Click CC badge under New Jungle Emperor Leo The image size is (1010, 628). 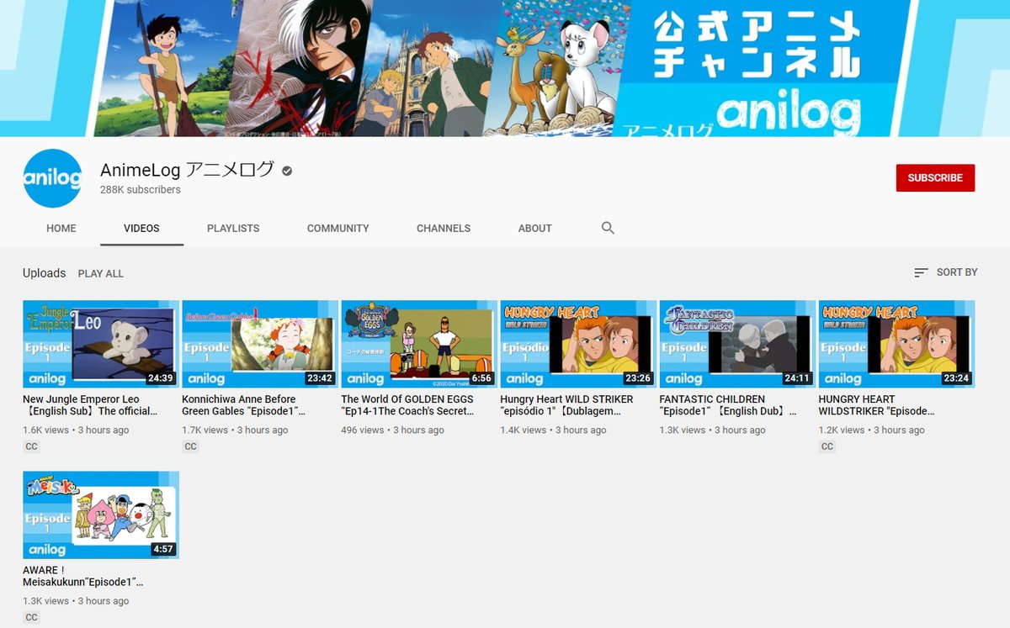click(31, 446)
